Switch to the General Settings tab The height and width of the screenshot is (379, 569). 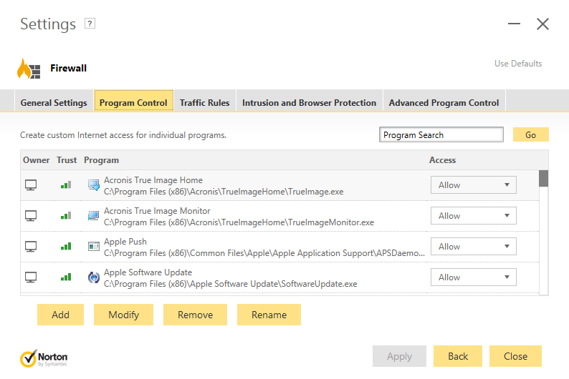point(54,103)
